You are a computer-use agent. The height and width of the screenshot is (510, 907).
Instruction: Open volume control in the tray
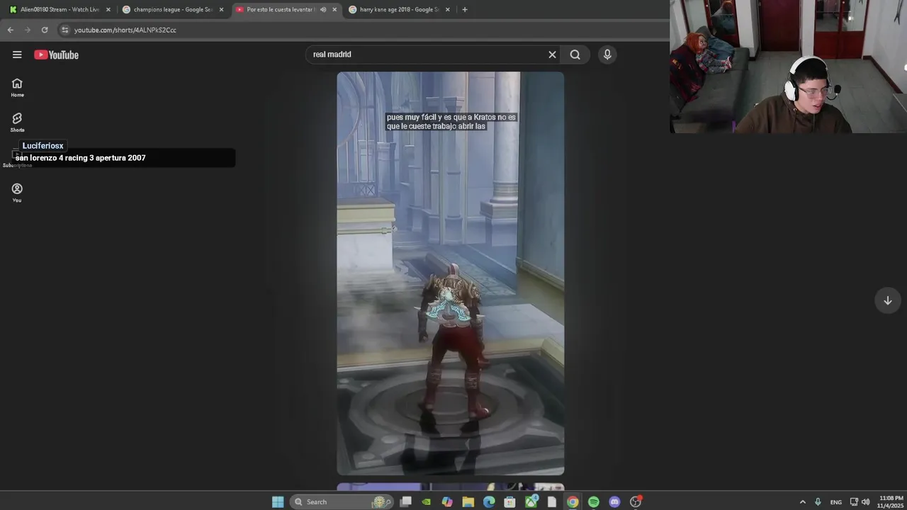pos(865,501)
